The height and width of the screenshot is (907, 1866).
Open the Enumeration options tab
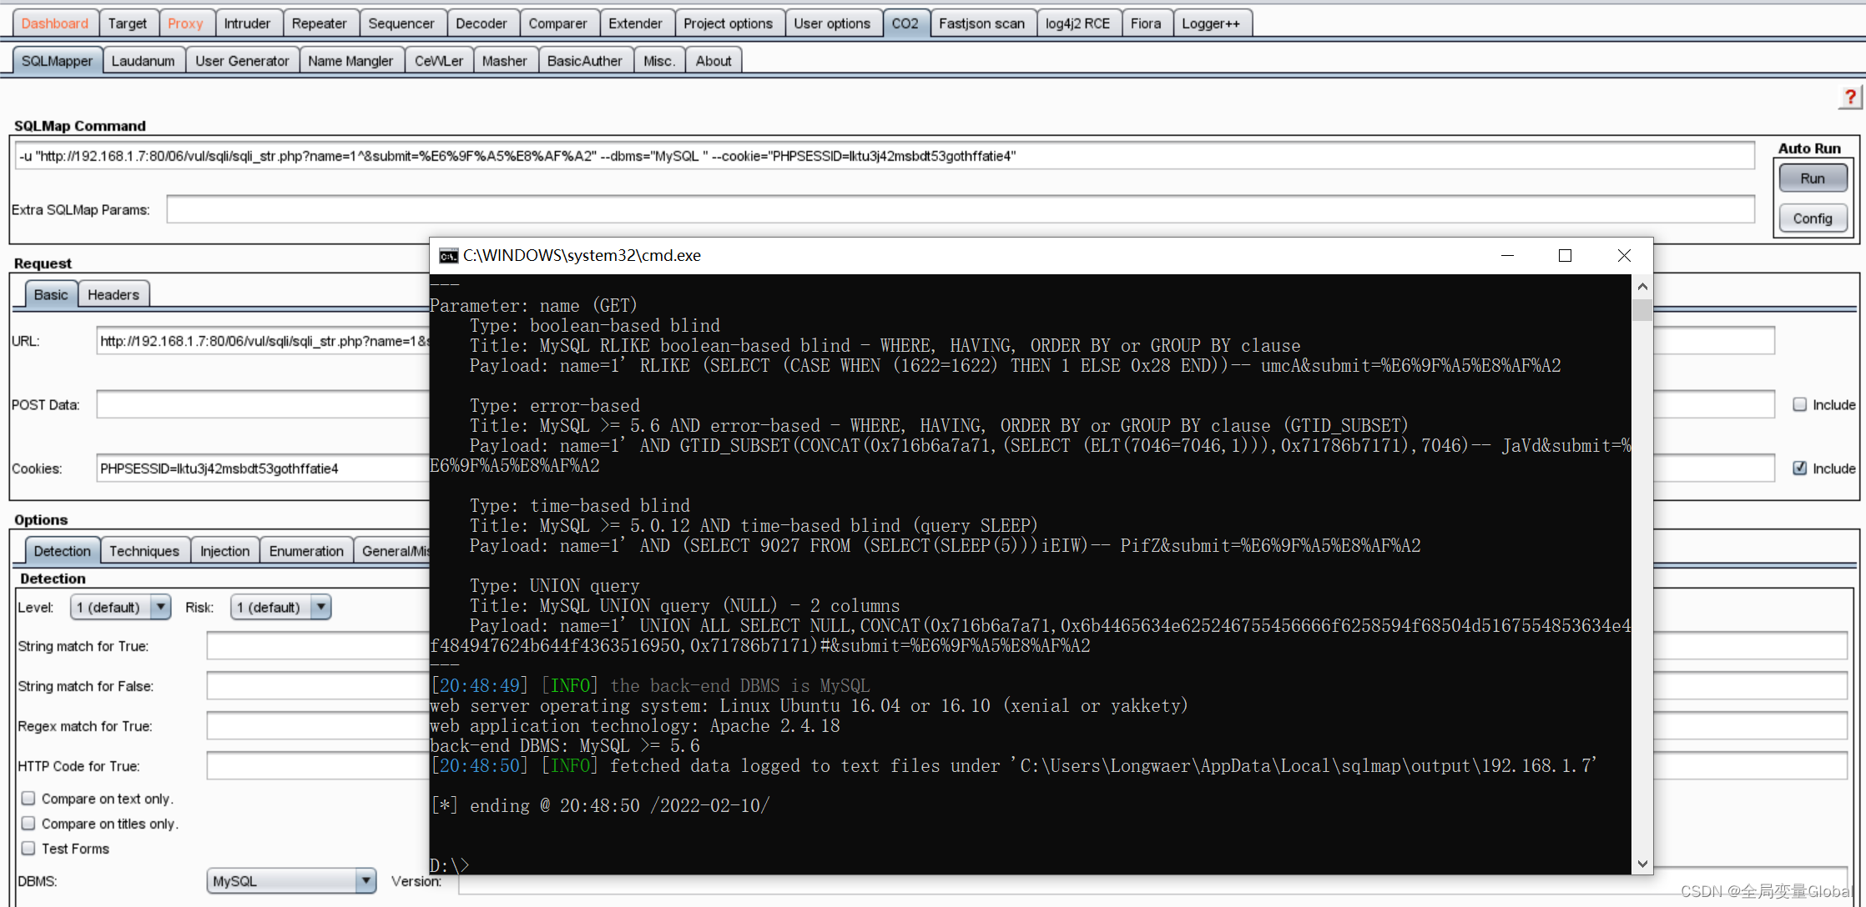306,551
